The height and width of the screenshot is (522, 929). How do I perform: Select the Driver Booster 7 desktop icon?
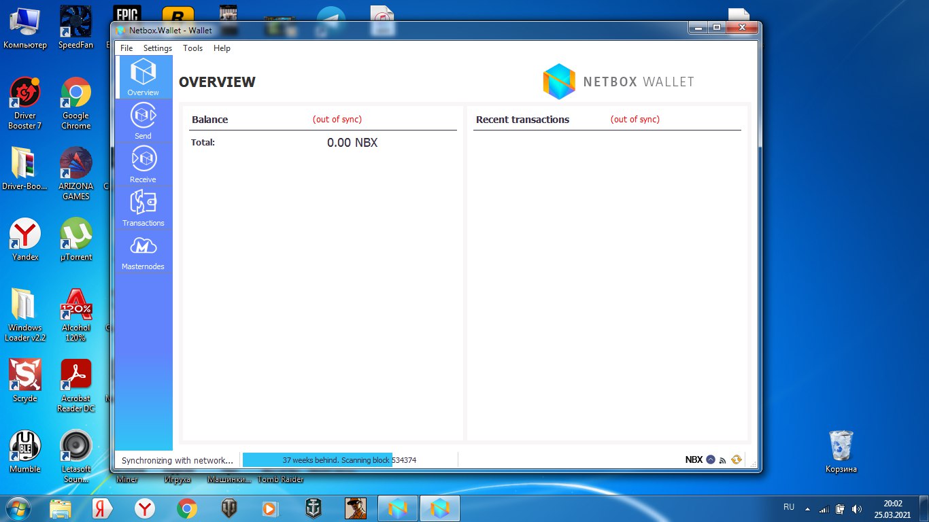coord(25,104)
